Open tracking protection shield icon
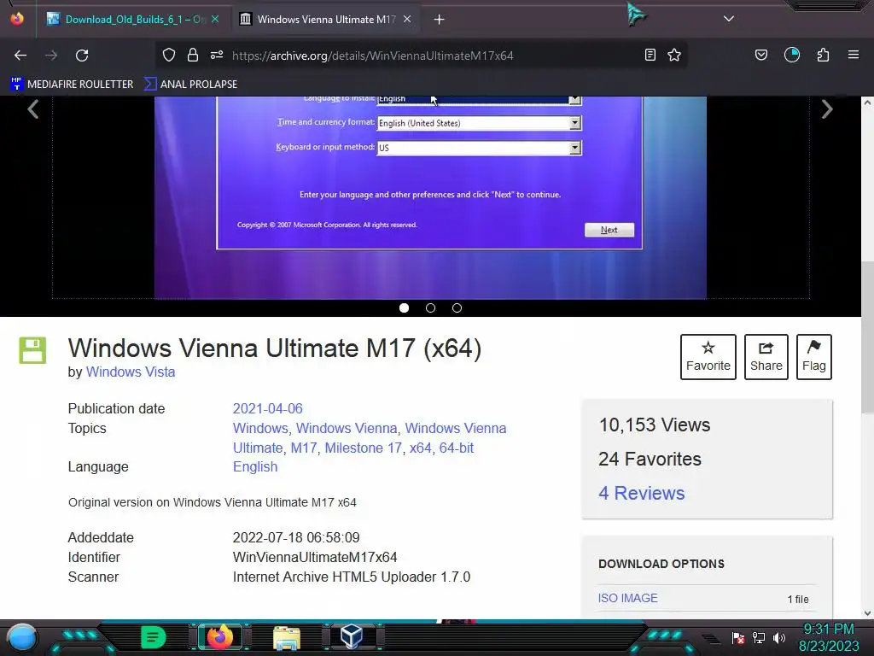This screenshot has width=874, height=656. point(169,55)
